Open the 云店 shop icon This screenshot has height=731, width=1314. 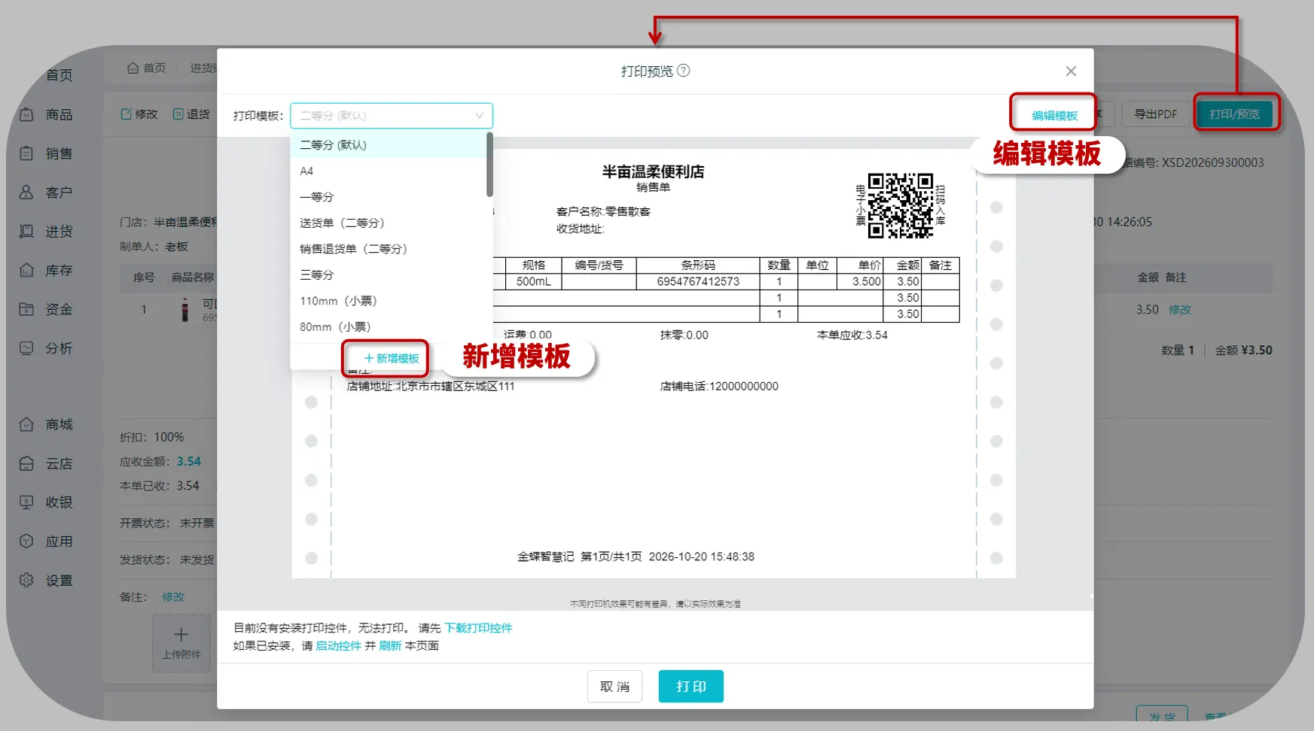(26, 463)
